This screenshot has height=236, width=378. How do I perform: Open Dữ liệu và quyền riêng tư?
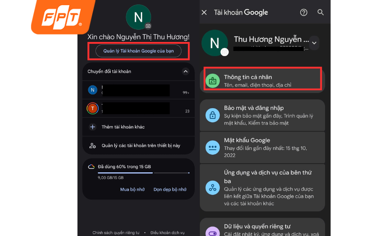pos(262,227)
